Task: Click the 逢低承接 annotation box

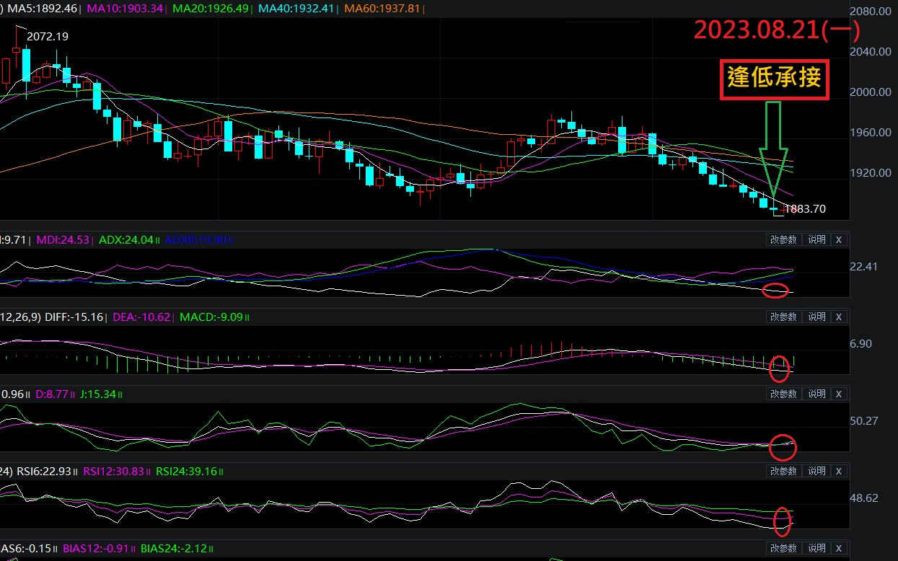Action: (x=774, y=79)
